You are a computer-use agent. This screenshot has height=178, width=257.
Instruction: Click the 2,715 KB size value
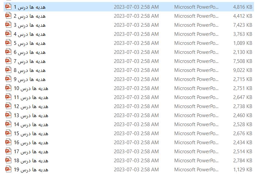[x=243, y=79]
